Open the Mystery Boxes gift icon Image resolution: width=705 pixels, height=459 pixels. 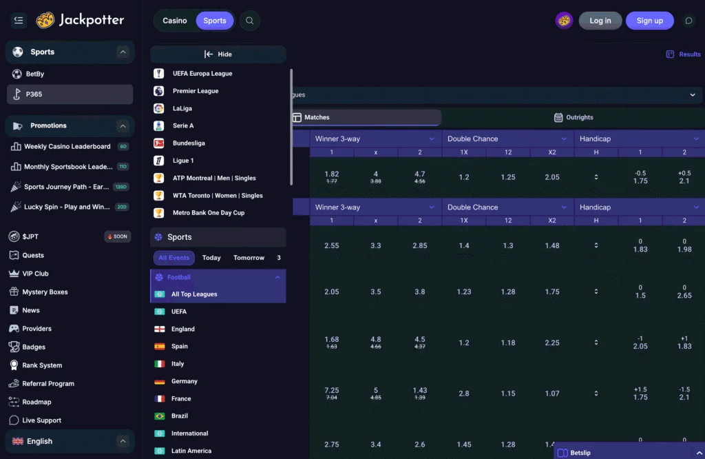coord(14,292)
